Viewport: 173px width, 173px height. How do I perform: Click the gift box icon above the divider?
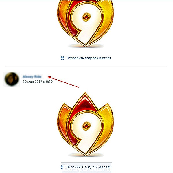(62, 58)
